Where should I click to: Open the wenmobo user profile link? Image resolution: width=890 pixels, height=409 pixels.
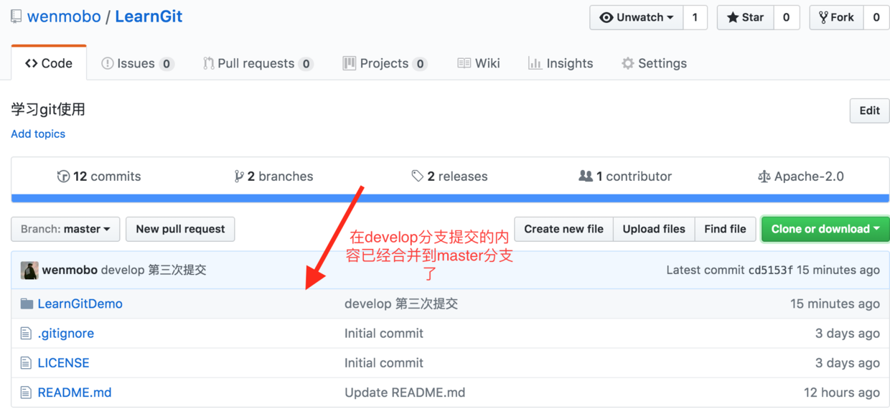[x=64, y=17]
